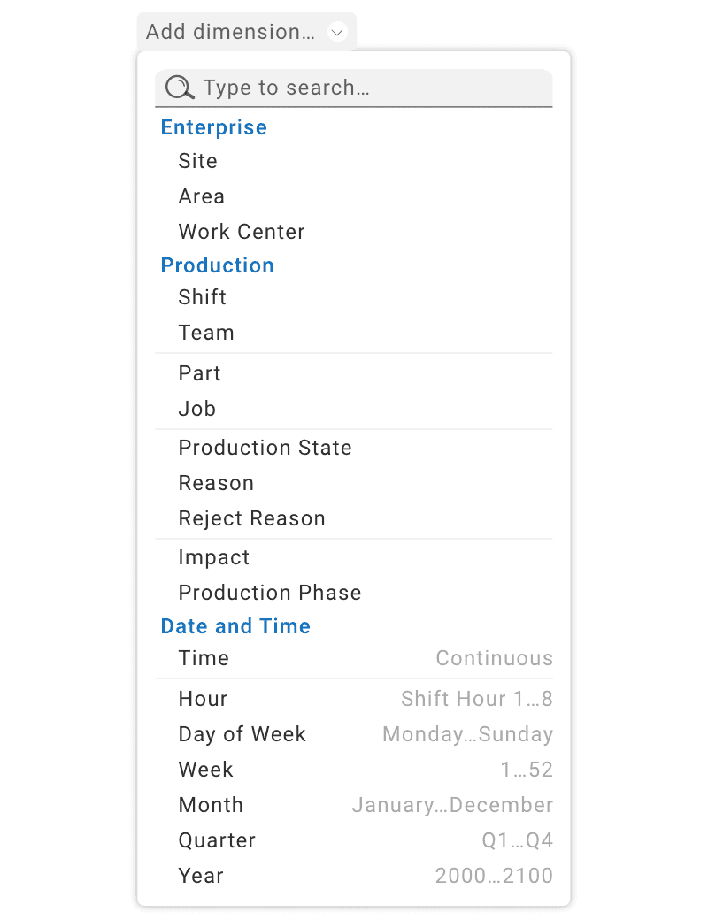708x920 pixels.
Task: Choose Production Phase from the list
Action: click(x=270, y=593)
